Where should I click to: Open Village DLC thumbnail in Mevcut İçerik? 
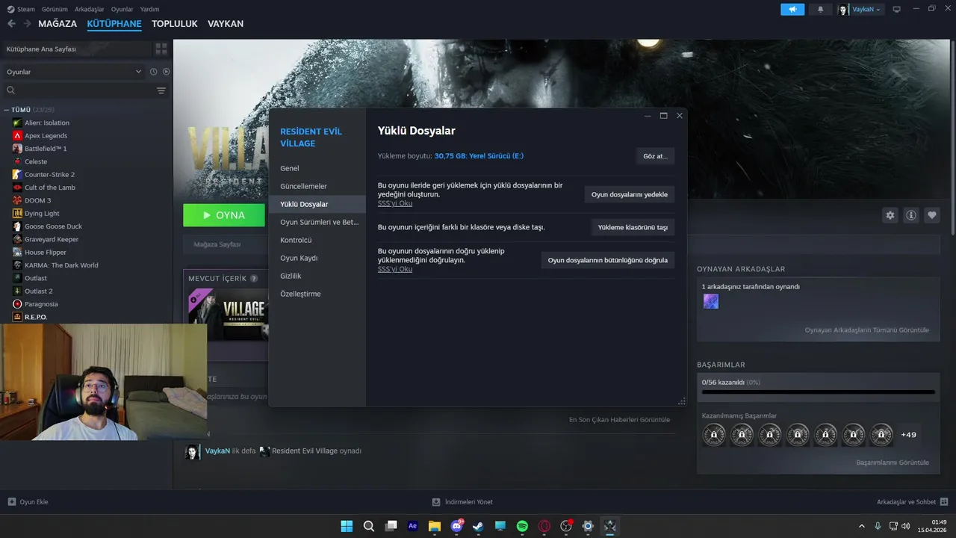(229, 314)
